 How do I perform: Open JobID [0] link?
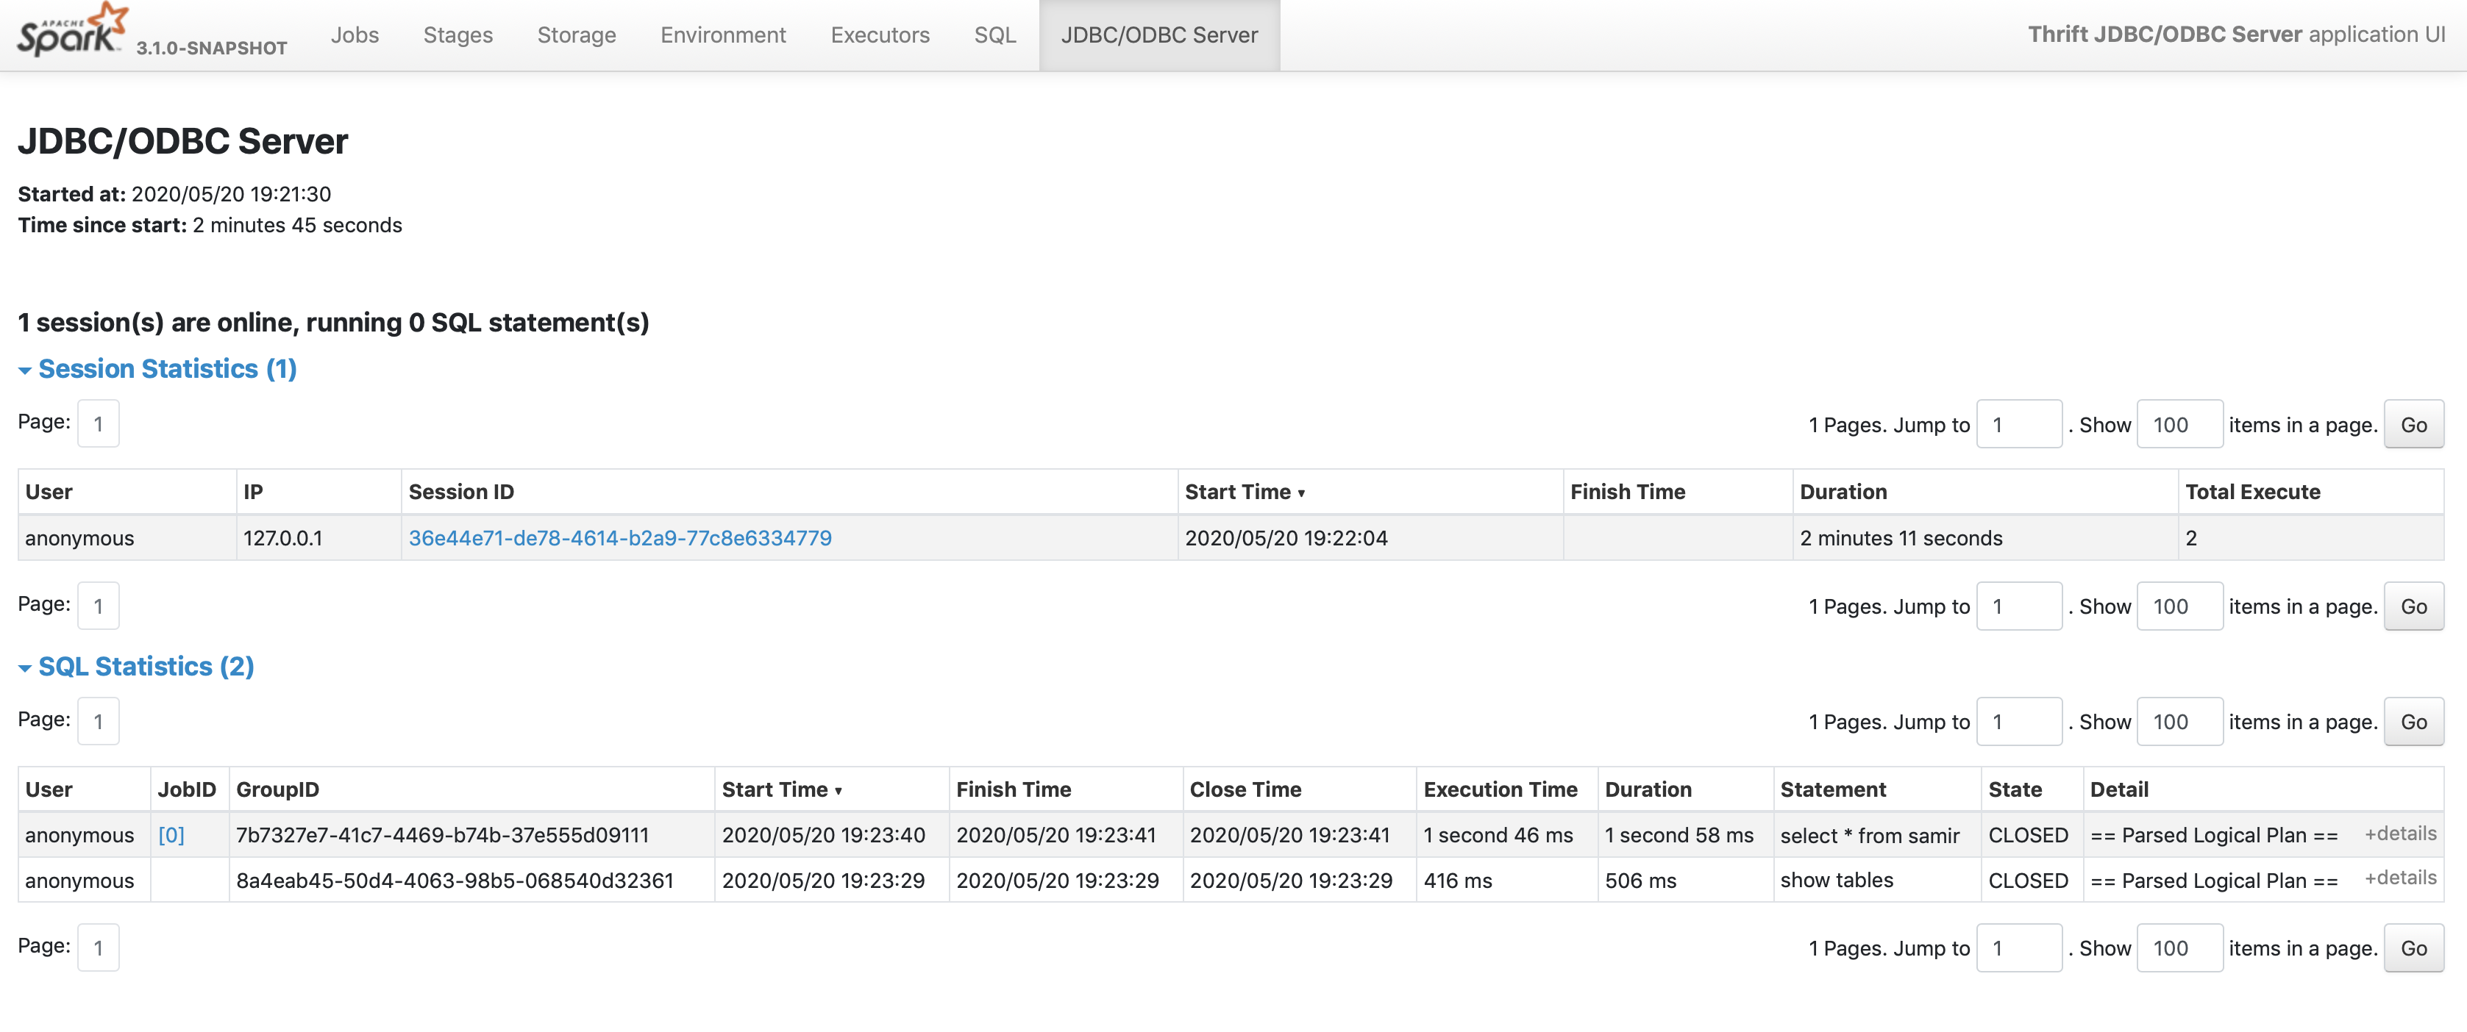point(171,835)
